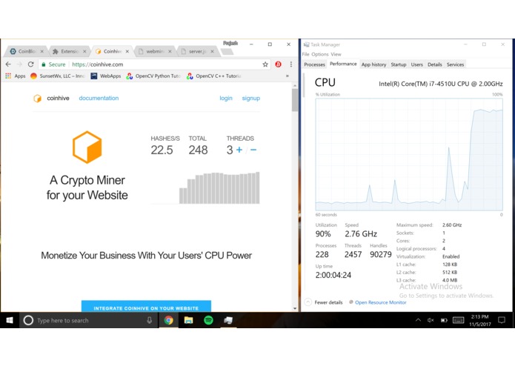515x366 pixels.
Task: Switch to Services tab
Action: 455,64
